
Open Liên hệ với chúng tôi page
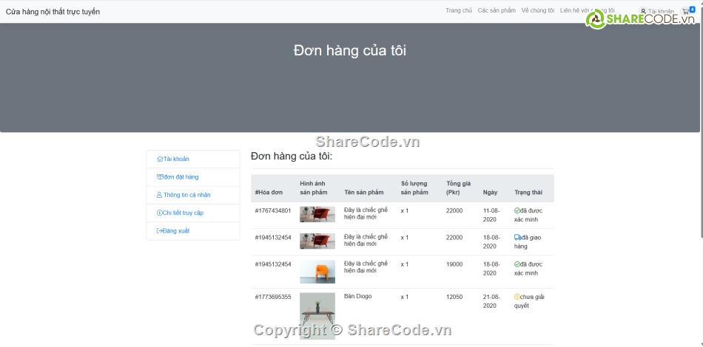[587, 11]
